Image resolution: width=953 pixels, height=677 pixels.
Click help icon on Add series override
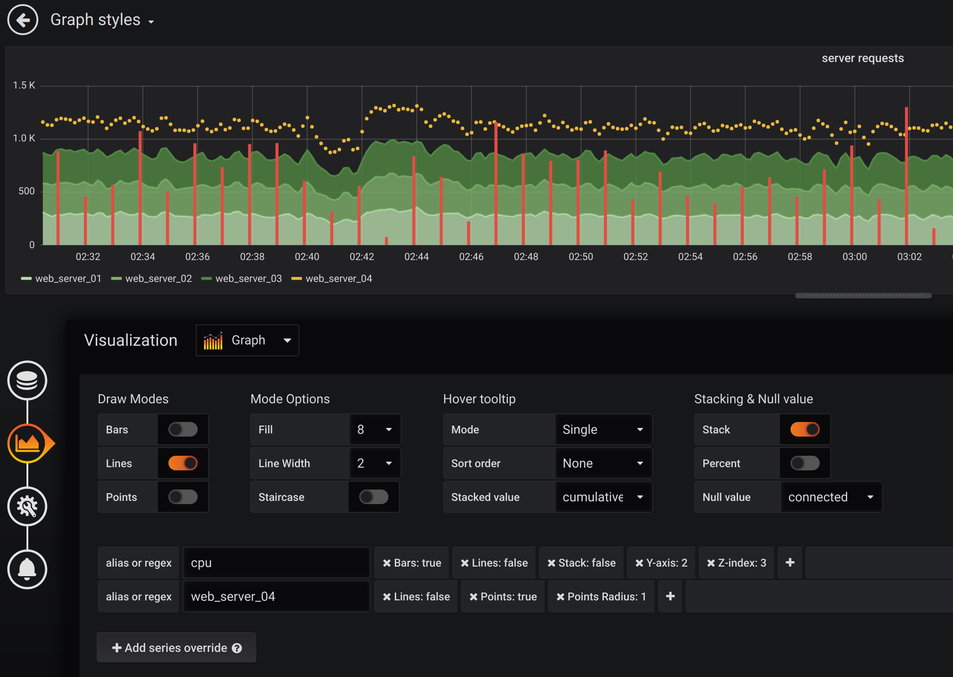pyautogui.click(x=237, y=648)
